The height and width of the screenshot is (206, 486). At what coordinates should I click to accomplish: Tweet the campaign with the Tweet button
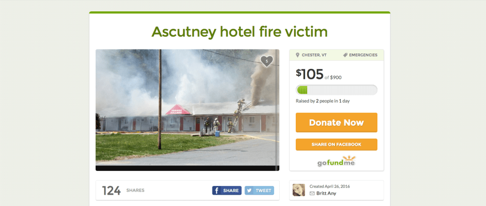tap(259, 191)
